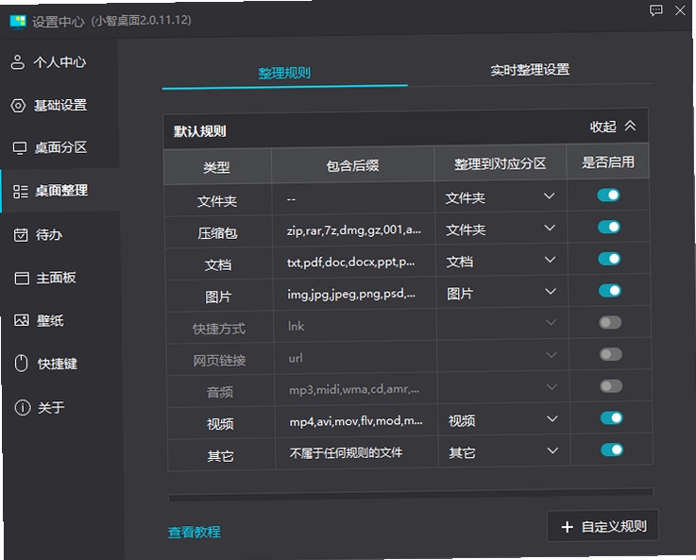Click the 是否启用 column header

607,162
